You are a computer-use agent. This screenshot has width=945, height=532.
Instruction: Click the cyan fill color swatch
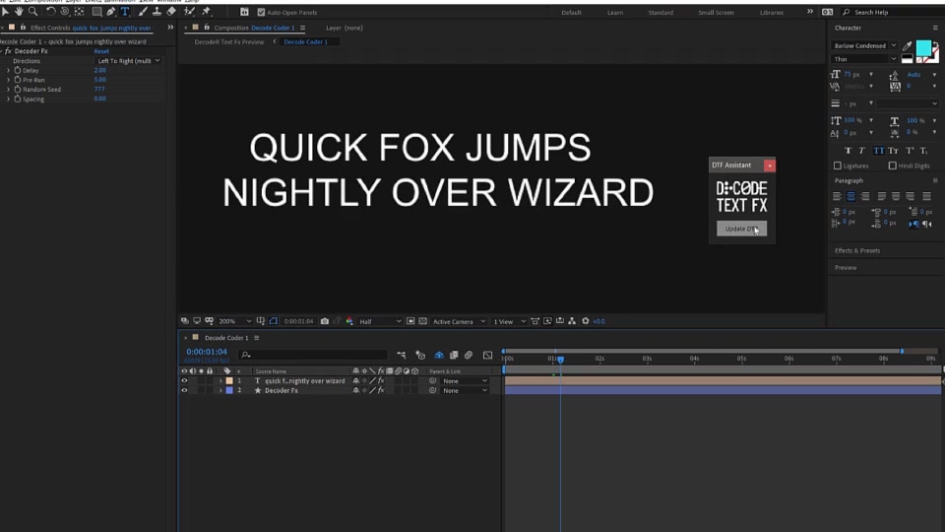(x=922, y=47)
